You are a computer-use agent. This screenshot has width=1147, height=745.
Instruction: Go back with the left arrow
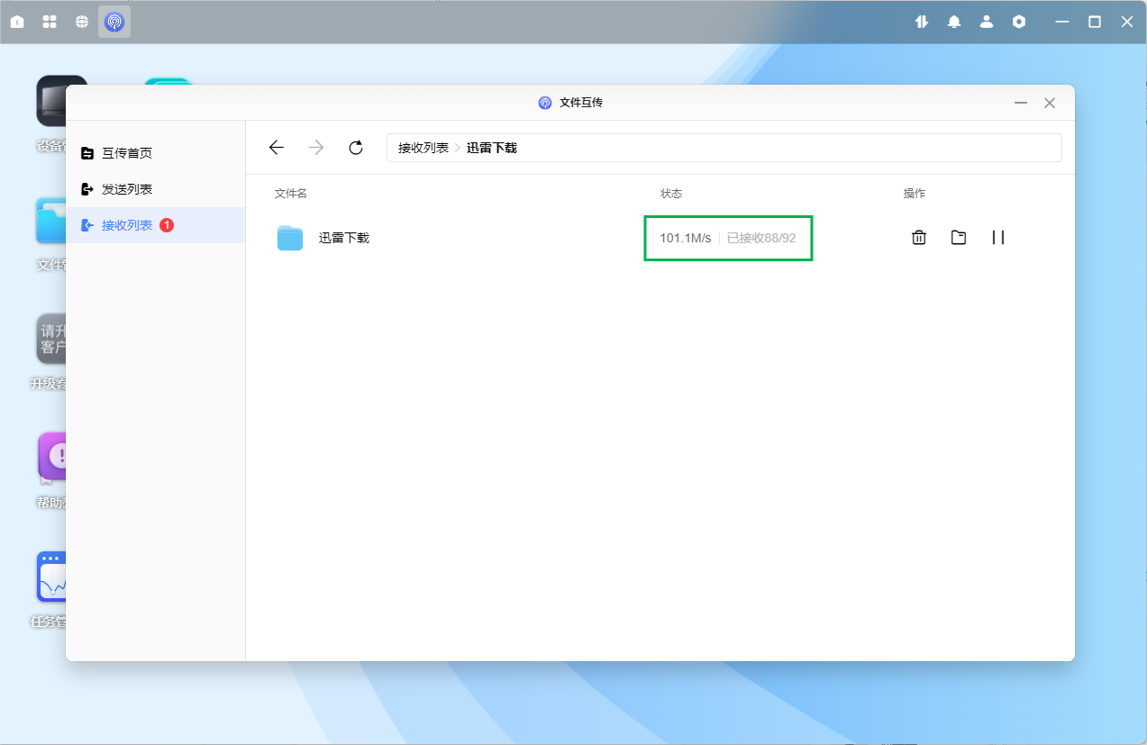(x=277, y=148)
